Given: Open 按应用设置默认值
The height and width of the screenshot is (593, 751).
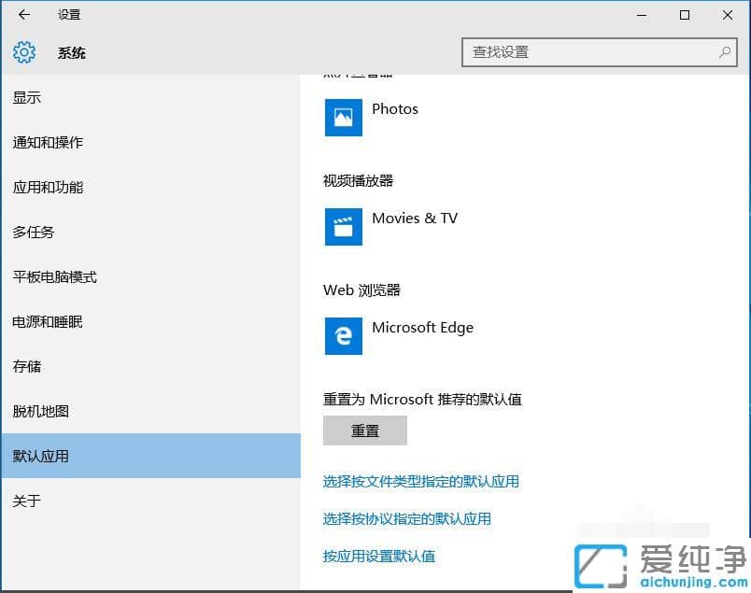Looking at the screenshot, I should [378, 556].
